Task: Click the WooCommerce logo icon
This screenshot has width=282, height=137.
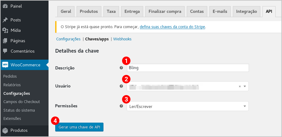Action: coord(5,65)
